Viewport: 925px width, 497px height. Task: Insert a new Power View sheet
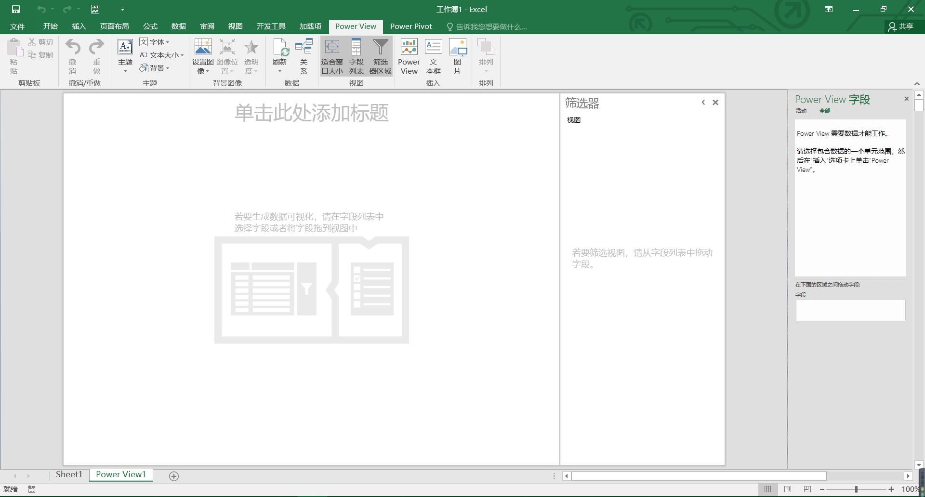click(409, 57)
